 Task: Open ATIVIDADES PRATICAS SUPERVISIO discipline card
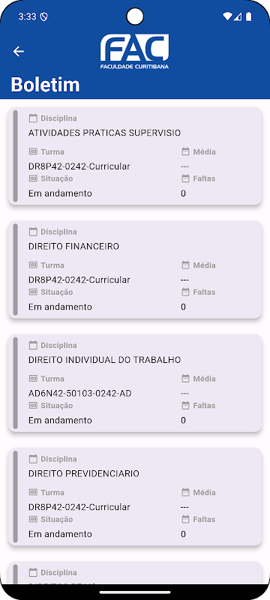[135, 156]
